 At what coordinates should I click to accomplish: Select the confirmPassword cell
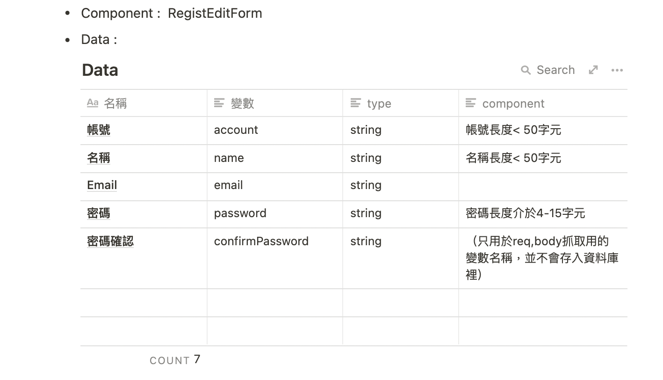point(275,258)
